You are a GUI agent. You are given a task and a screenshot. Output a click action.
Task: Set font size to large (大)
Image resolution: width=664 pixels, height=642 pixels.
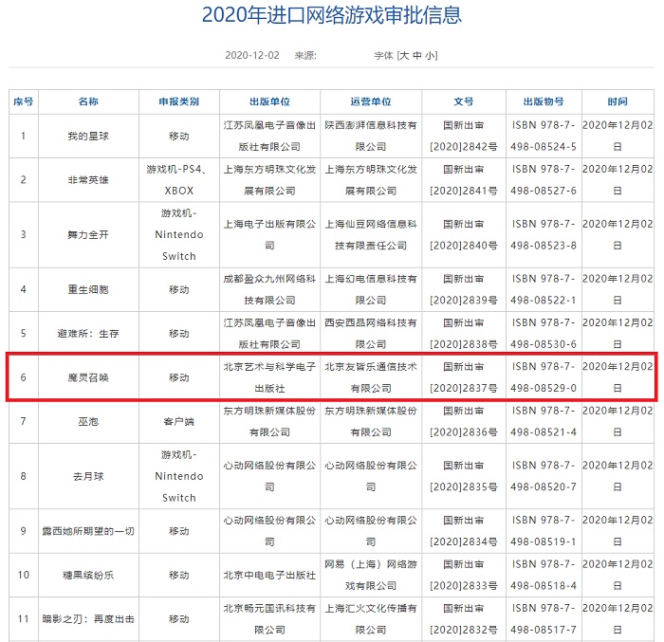click(405, 56)
